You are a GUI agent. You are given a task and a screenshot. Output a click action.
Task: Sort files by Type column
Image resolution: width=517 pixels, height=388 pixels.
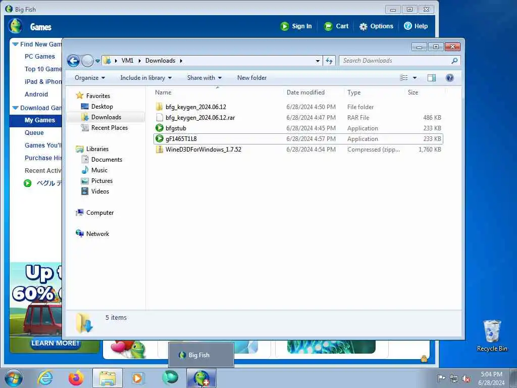[354, 92]
